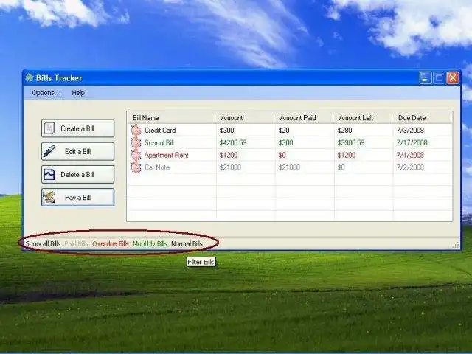
Task: Select the Car Note bill name
Action: click(x=157, y=167)
